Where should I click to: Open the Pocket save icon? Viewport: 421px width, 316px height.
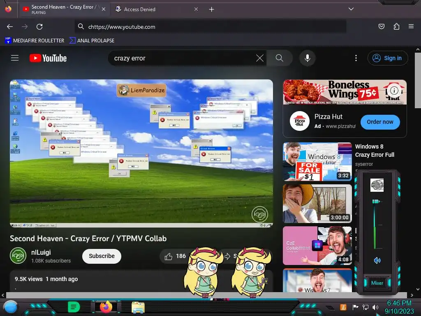pyautogui.click(x=381, y=26)
